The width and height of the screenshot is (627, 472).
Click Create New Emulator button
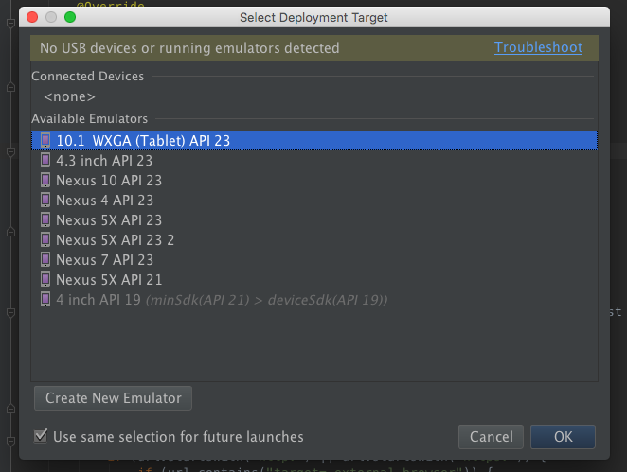(113, 398)
